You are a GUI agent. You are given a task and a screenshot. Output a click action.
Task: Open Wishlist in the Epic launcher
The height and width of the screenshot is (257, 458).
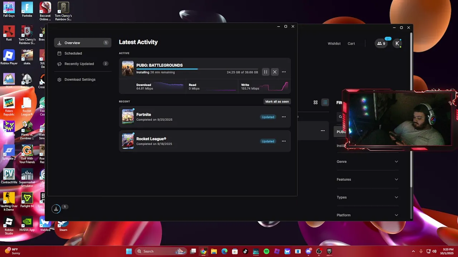pos(334,44)
